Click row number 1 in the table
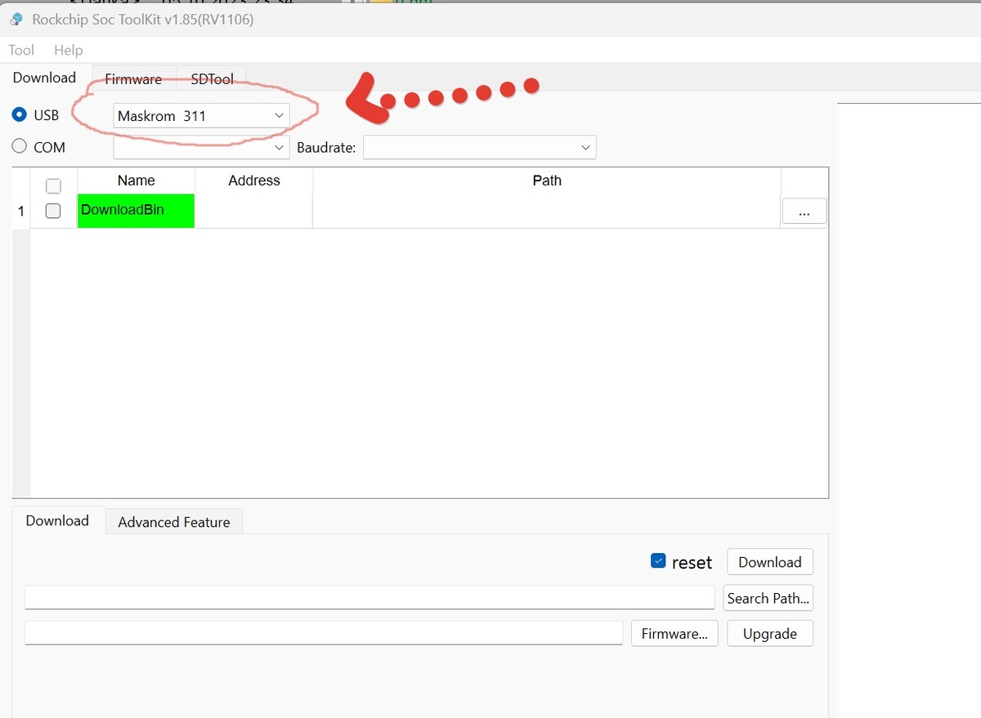The width and height of the screenshot is (981, 718). pyautogui.click(x=21, y=212)
